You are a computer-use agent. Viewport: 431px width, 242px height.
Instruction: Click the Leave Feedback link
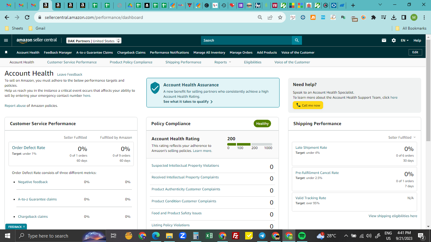[x=70, y=74]
